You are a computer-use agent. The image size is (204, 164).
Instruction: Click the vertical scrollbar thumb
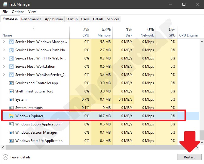click(202, 135)
